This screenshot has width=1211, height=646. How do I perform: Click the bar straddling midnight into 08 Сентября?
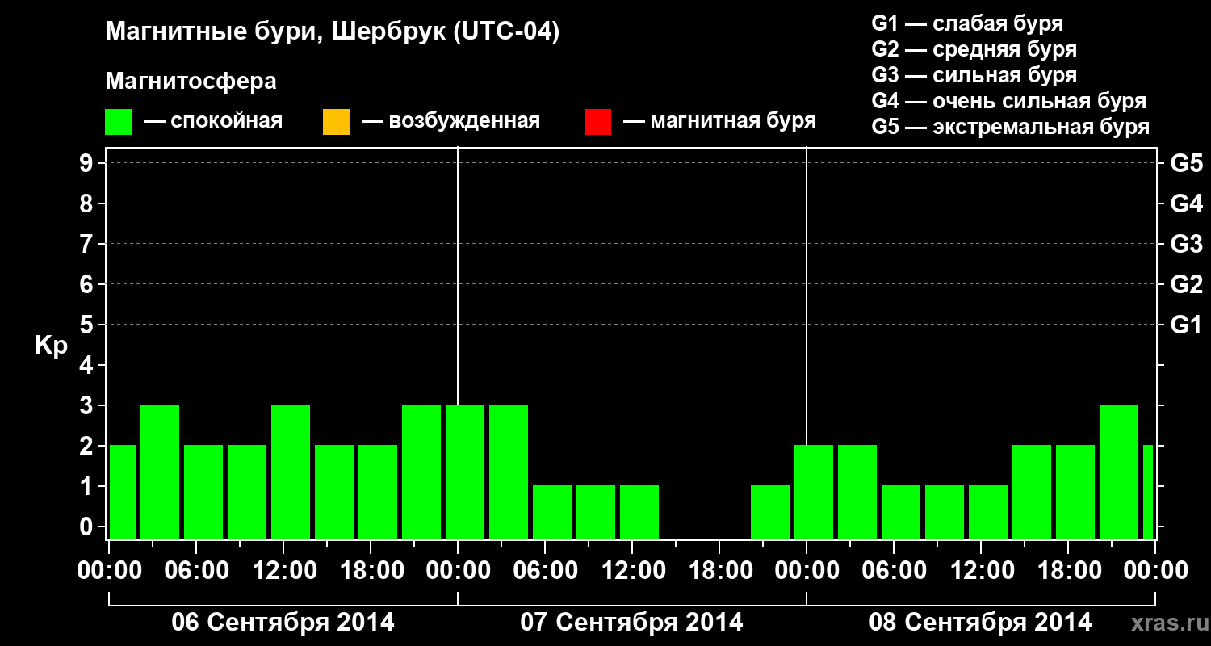coord(814,492)
